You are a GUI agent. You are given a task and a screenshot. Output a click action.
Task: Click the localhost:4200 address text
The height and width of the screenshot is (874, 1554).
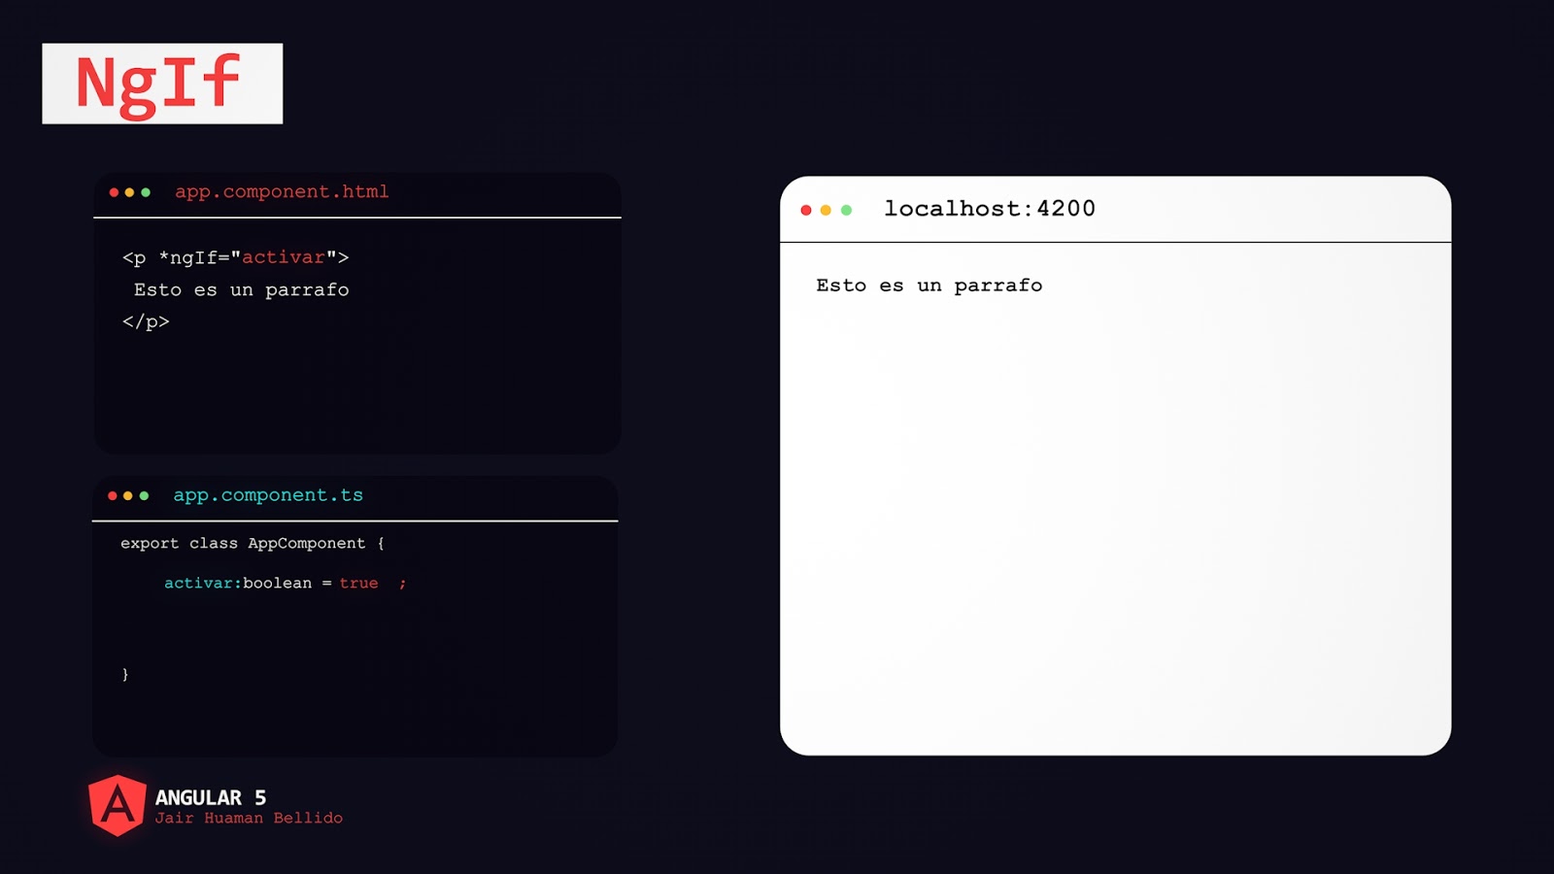(990, 208)
